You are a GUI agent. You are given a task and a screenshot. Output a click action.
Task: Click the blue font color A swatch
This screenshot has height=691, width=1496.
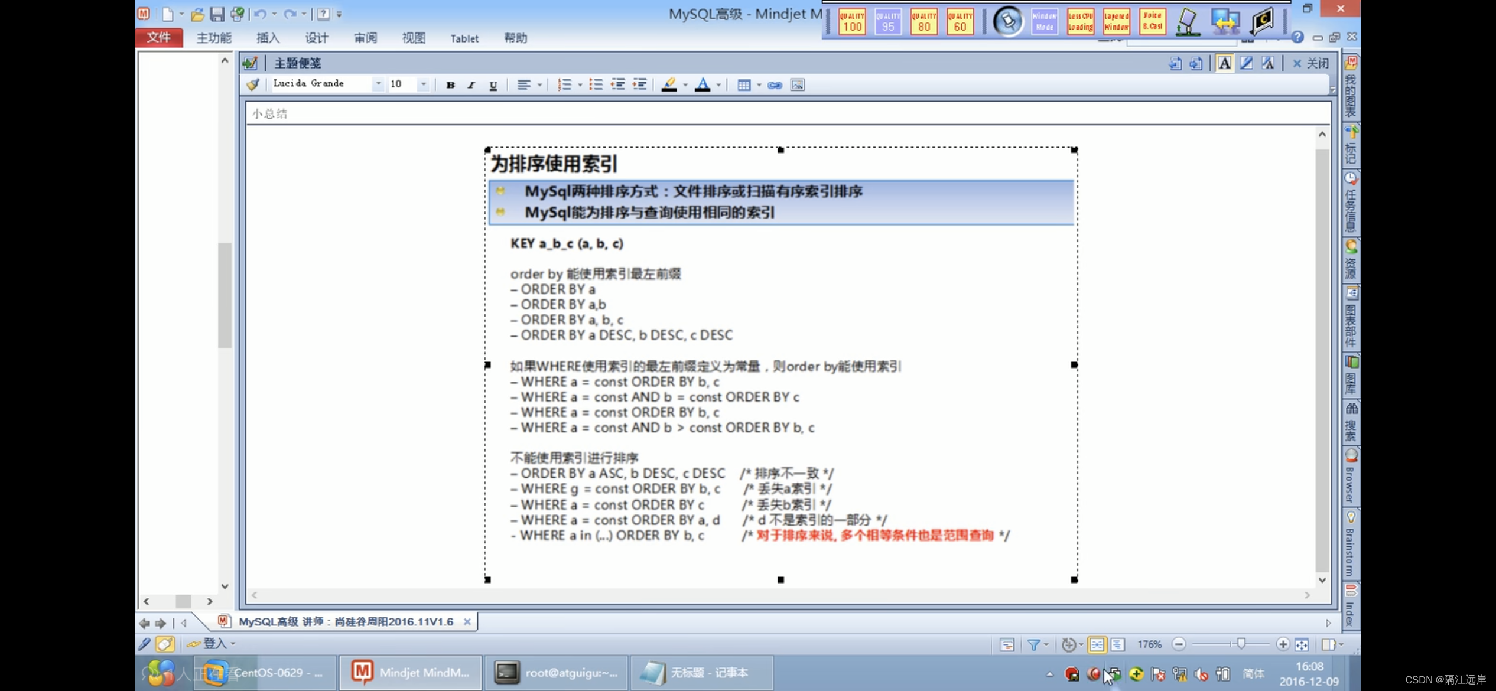click(x=703, y=85)
